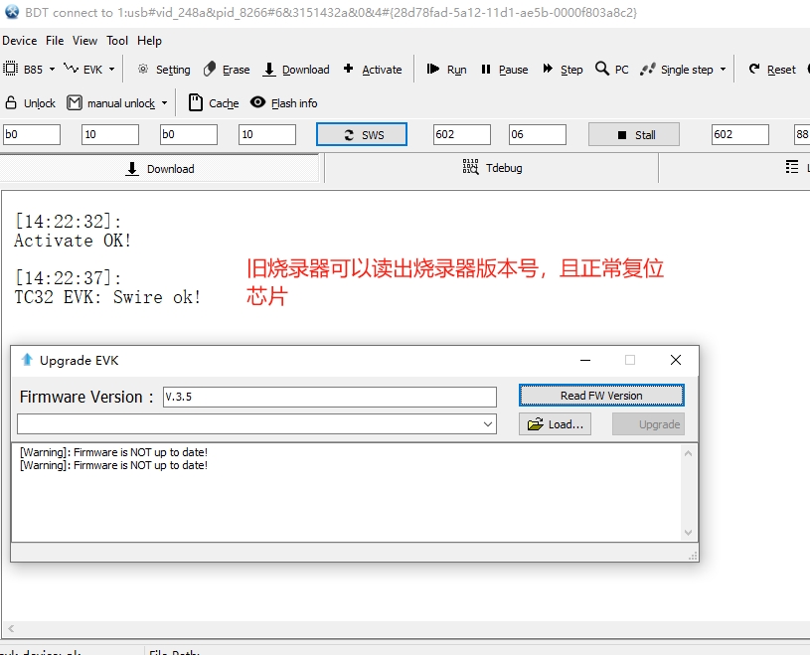
Task: Click the Activate plus icon
Action: click(348, 69)
